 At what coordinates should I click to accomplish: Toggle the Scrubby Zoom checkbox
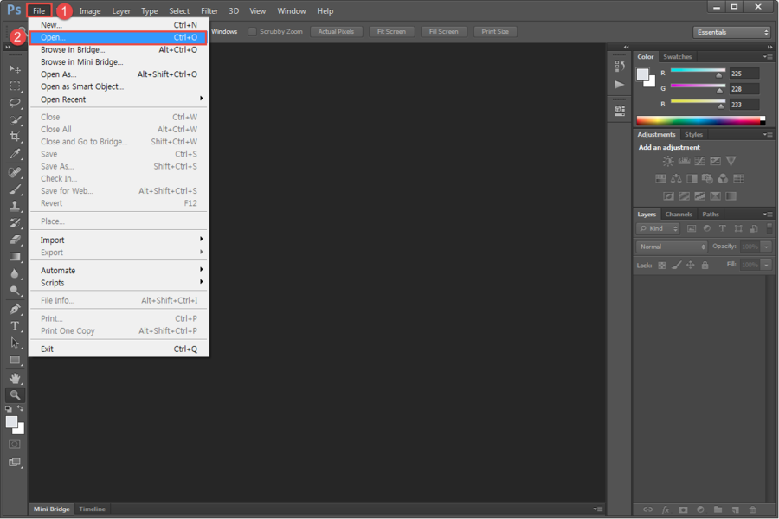coord(253,32)
